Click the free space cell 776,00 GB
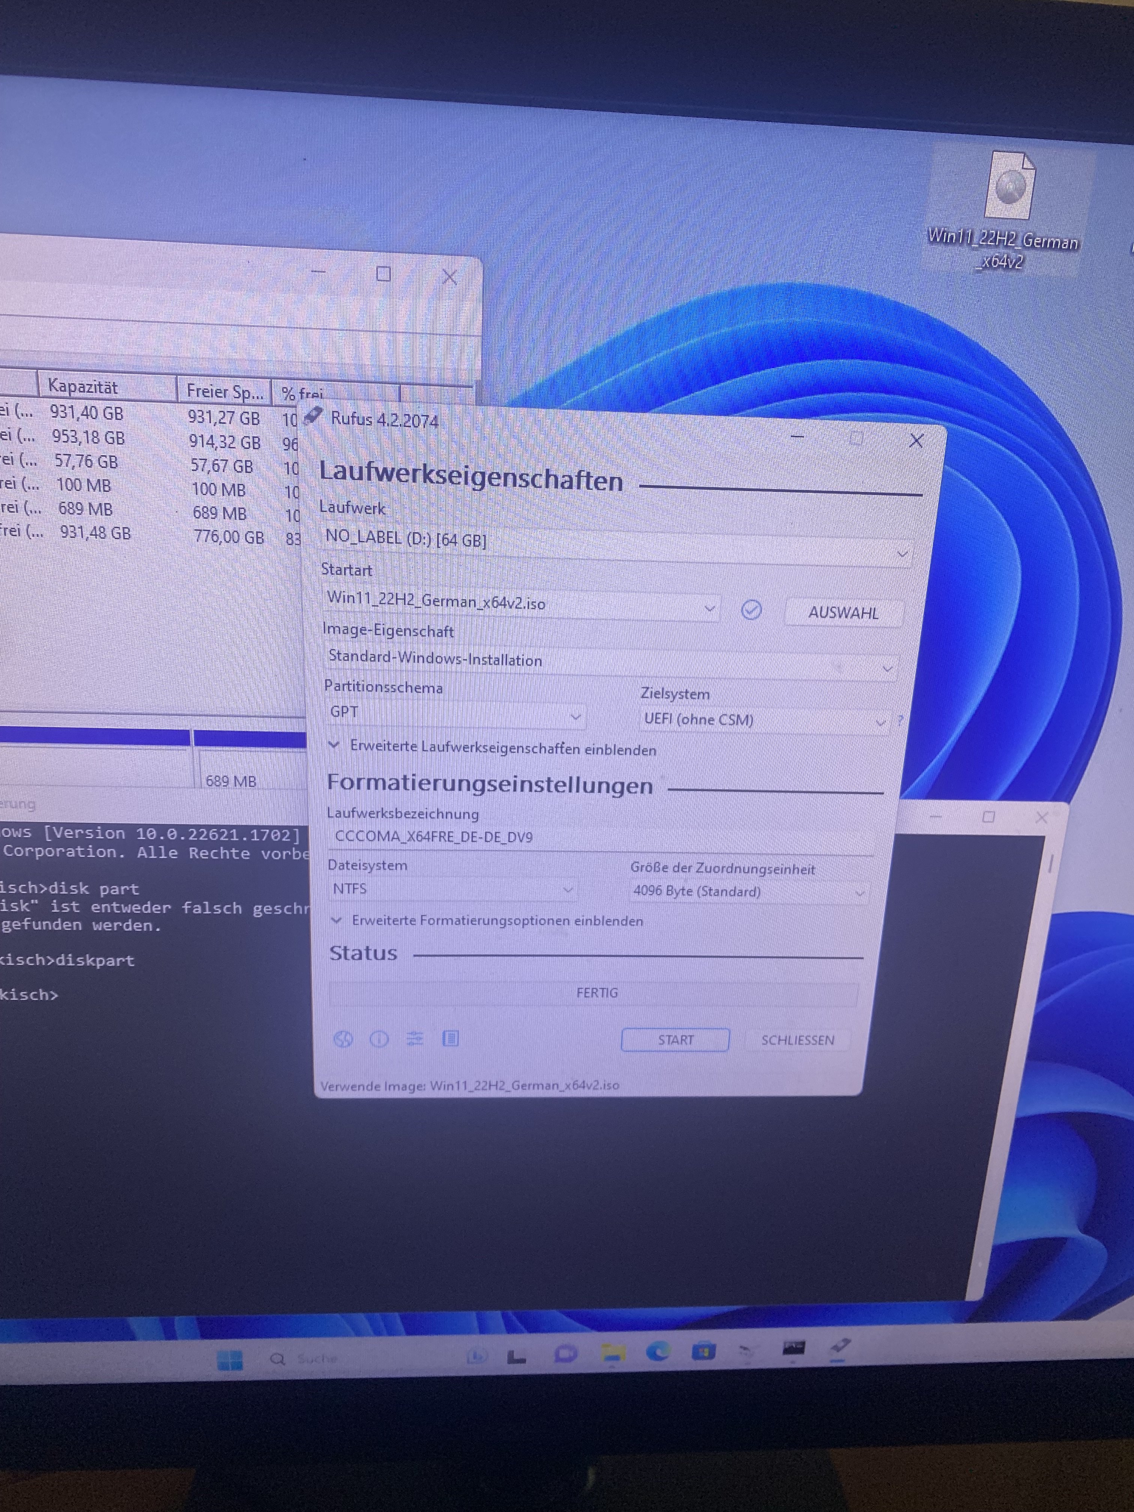 (228, 537)
